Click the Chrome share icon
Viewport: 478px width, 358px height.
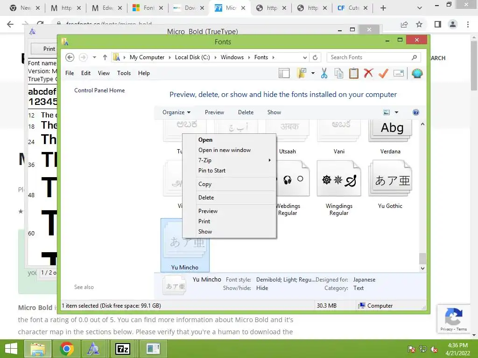point(404,24)
